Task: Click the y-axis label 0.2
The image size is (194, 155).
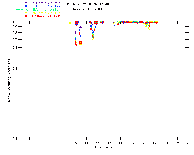Action: coord(15,104)
